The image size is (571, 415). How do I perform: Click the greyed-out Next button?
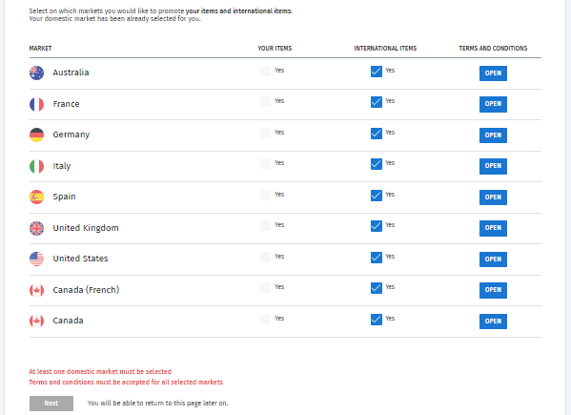[51, 404]
